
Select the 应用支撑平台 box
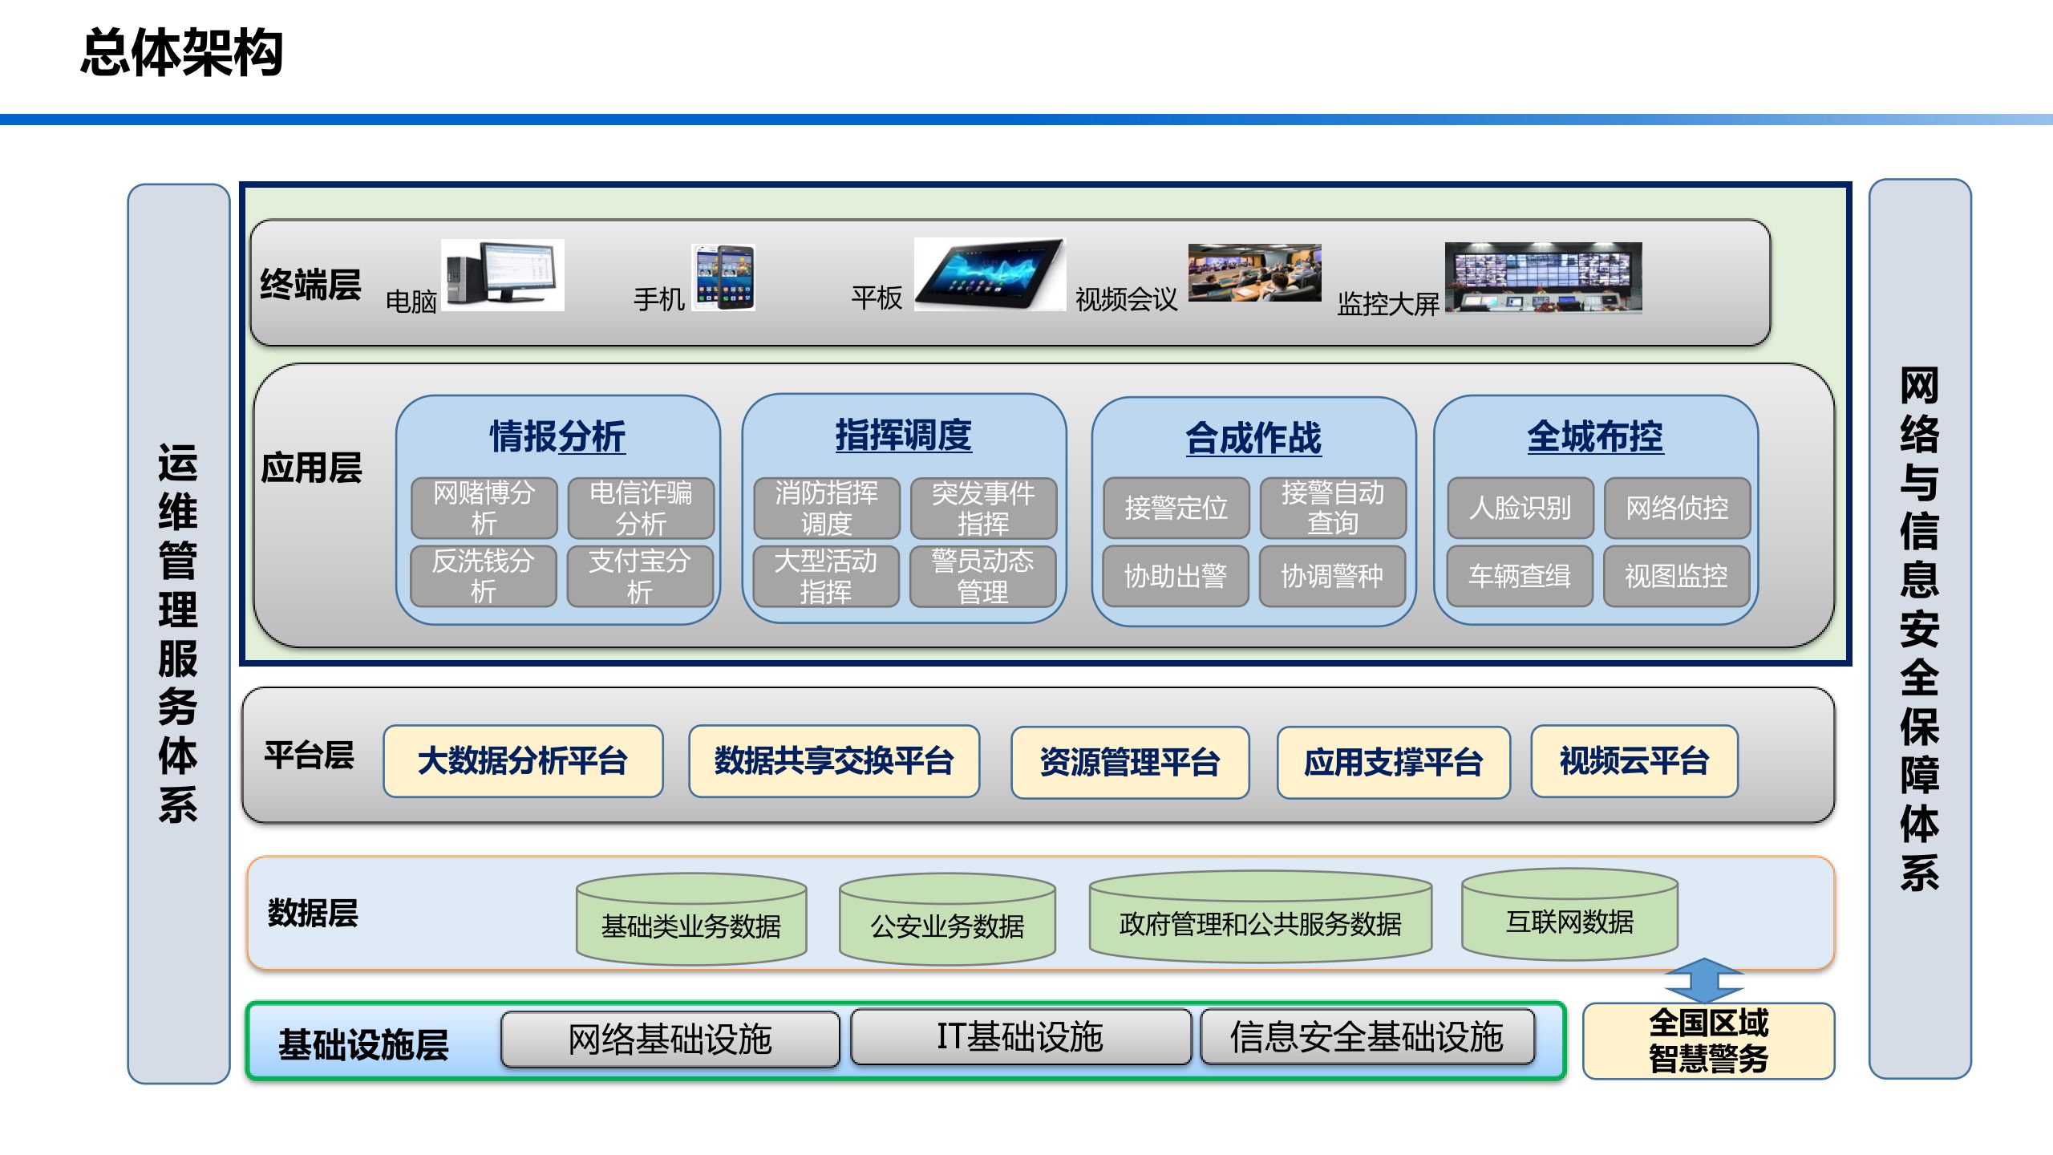pos(1394,763)
